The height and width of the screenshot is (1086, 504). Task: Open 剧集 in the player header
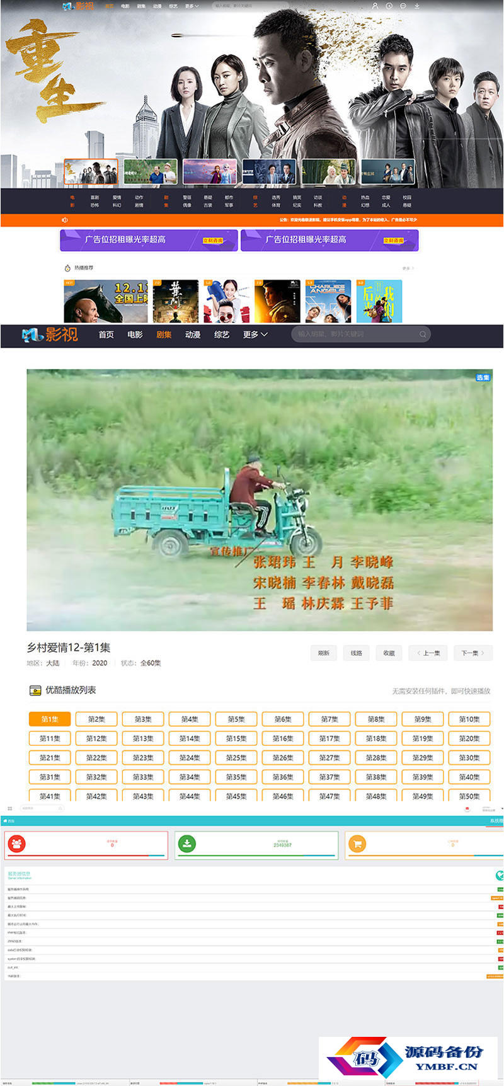pos(164,334)
